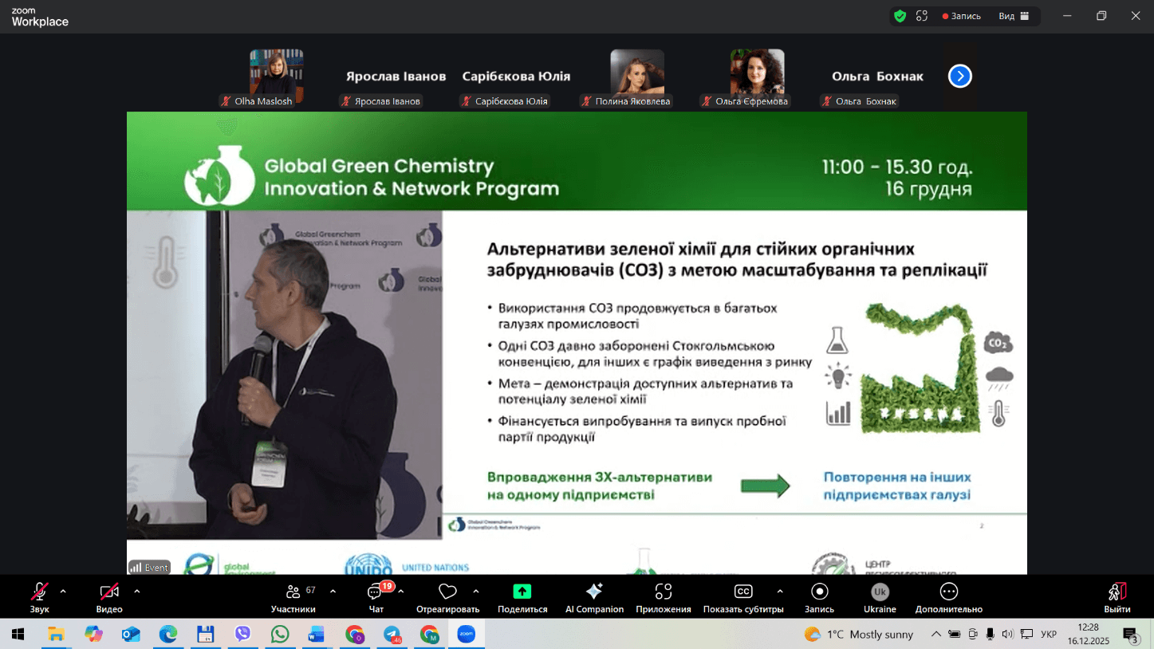Leave the meeting with Выйти

(x=1117, y=596)
